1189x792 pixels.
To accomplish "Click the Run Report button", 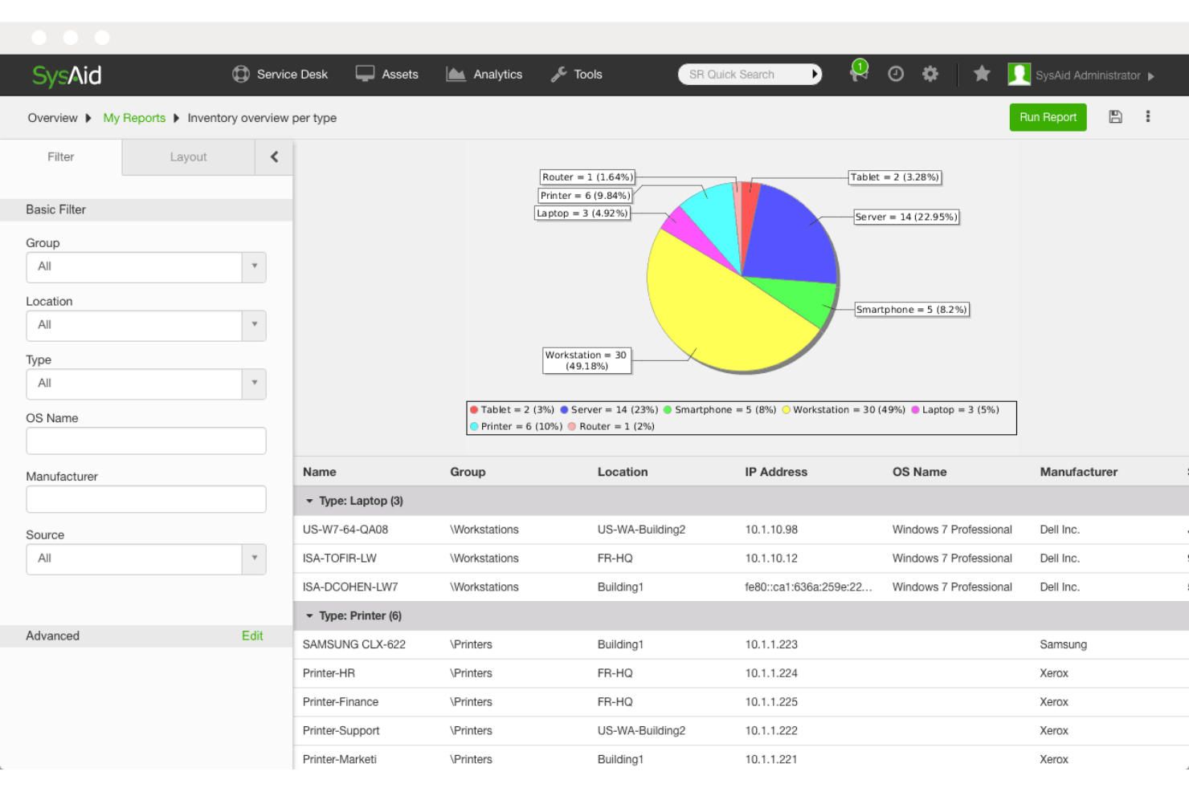I will (x=1048, y=116).
